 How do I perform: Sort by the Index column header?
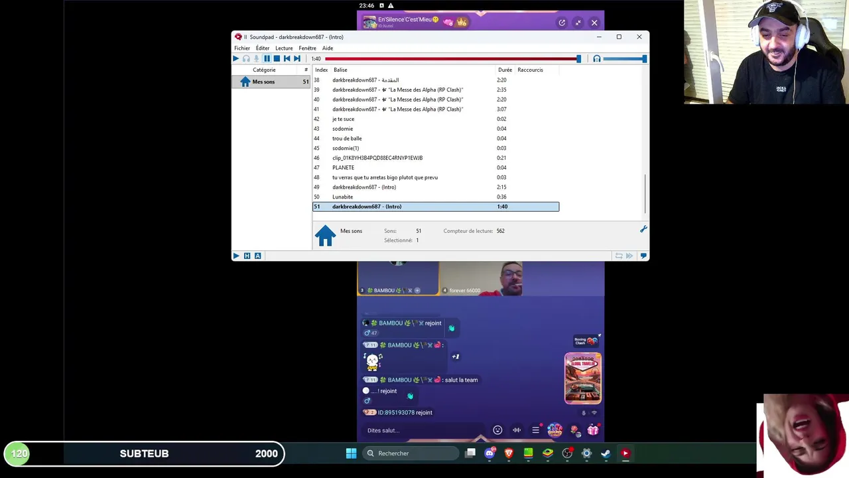pyautogui.click(x=321, y=70)
